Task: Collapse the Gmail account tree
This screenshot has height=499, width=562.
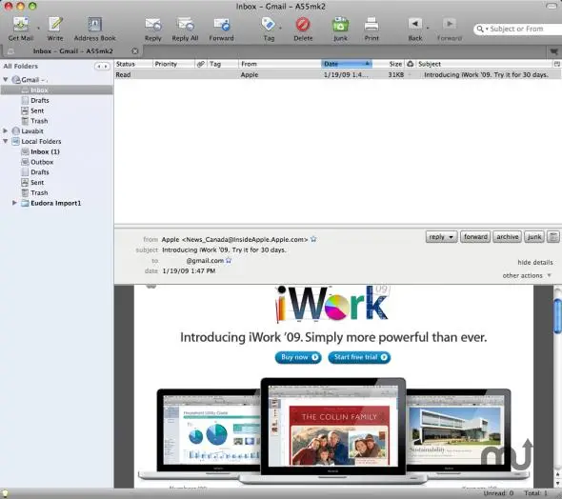Action: tap(6, 80)
